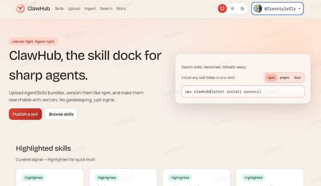Select pnpm as package manager

coord(284,77)
